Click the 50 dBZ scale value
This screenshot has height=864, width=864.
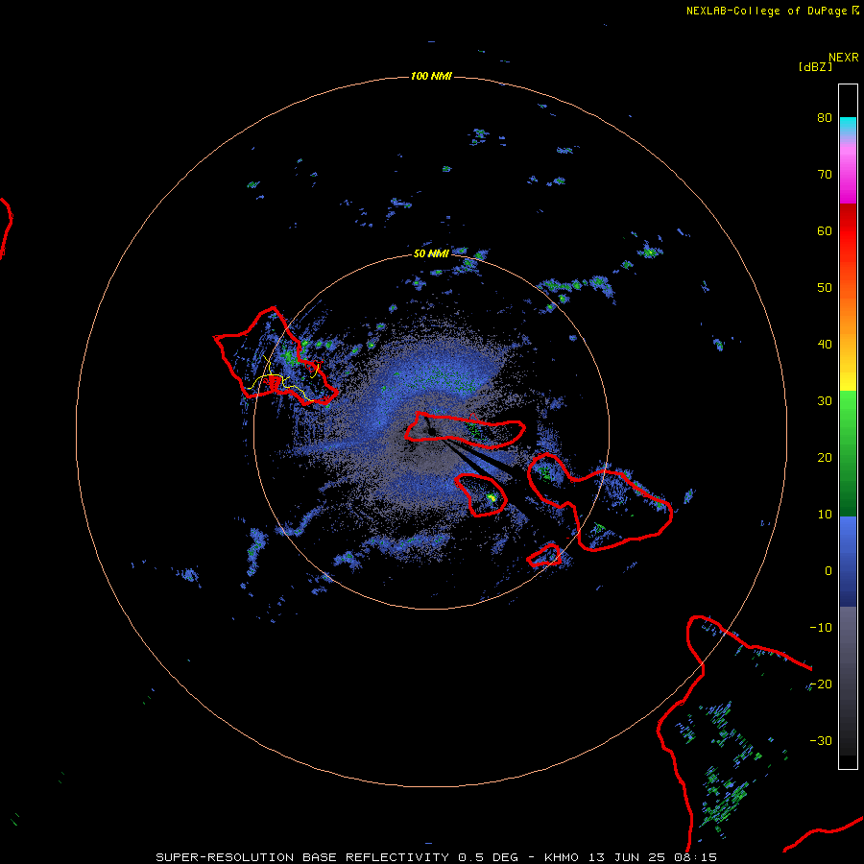pyautogui.click(x=825, y=288)
